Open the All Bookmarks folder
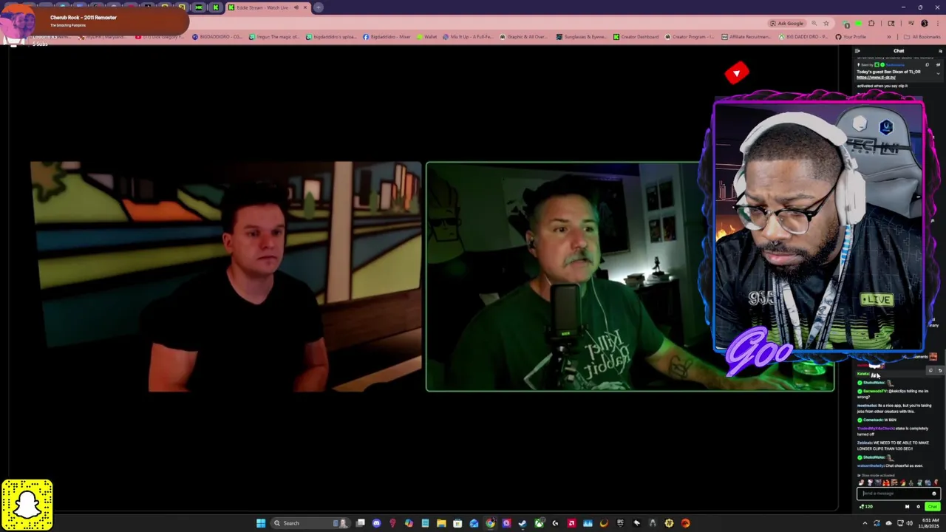The height and width of the screenshot is (532, 946). [922, 37]
